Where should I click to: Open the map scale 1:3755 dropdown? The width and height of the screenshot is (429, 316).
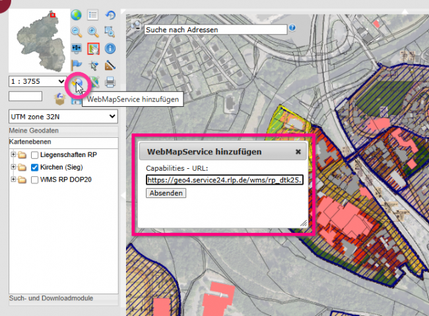37,81
